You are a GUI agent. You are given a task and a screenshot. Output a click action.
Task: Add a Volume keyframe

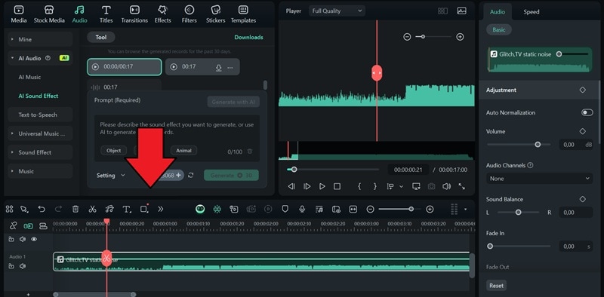582,131
